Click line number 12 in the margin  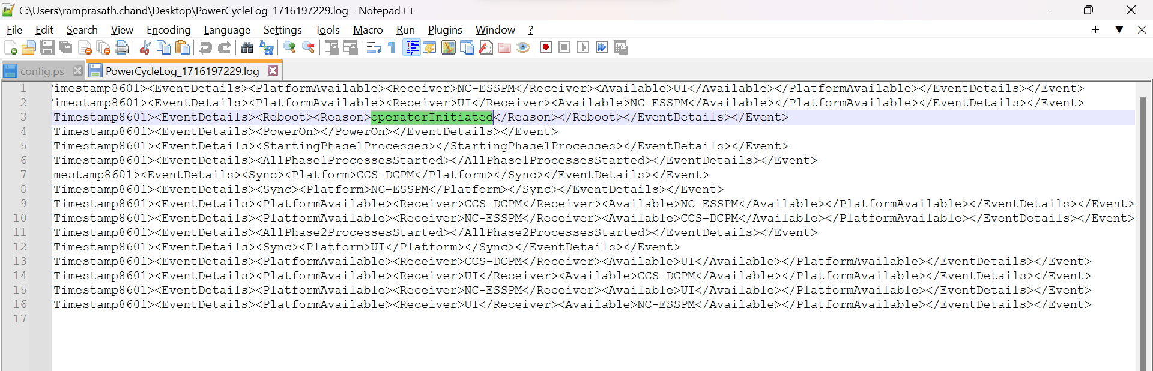[x=20, y=247]
